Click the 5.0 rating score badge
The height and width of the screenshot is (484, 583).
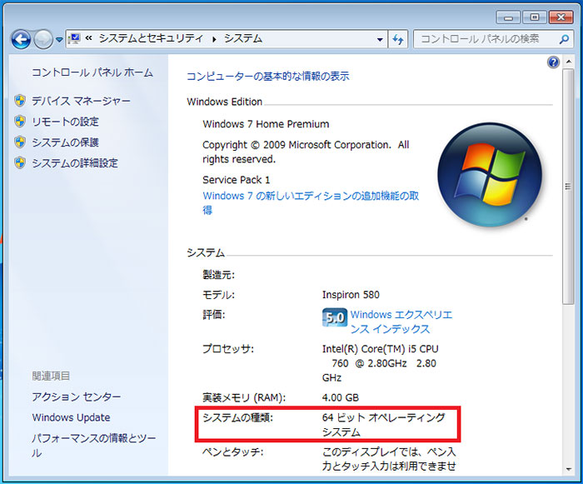click(x=335, y=317)
